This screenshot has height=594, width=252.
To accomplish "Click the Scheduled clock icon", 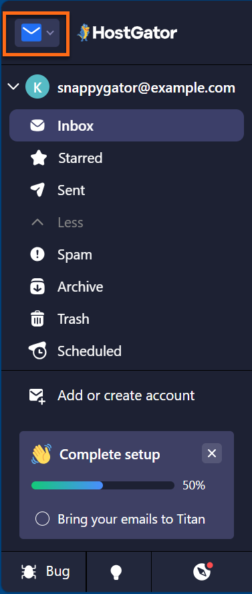I will point(38,351).
